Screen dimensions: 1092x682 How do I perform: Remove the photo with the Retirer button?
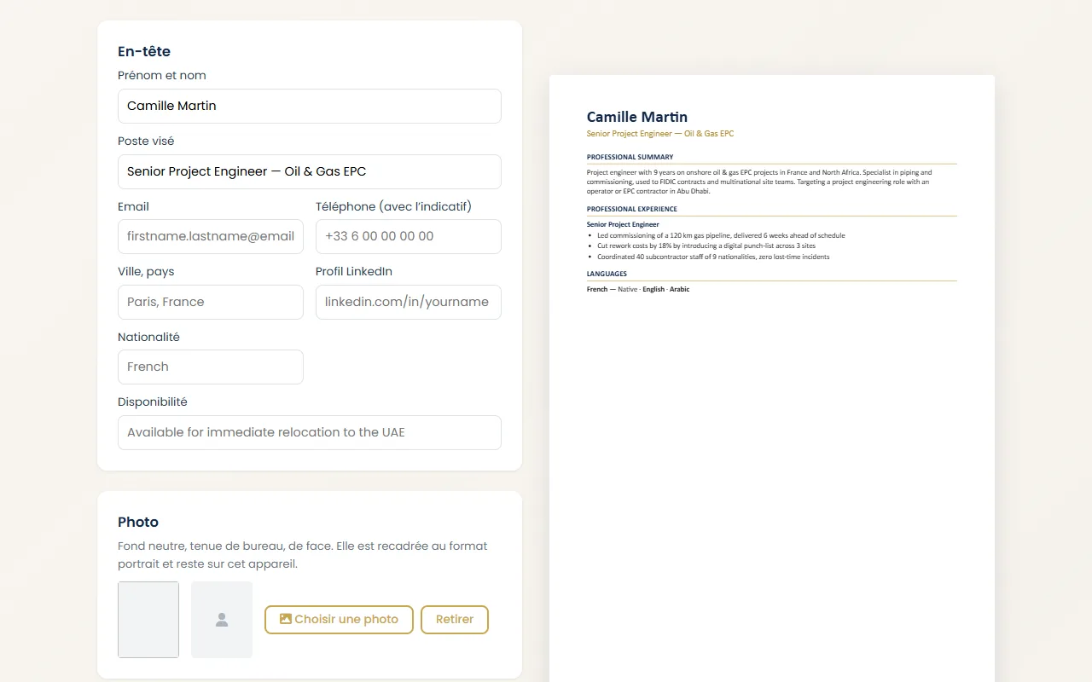click(455, 620)
